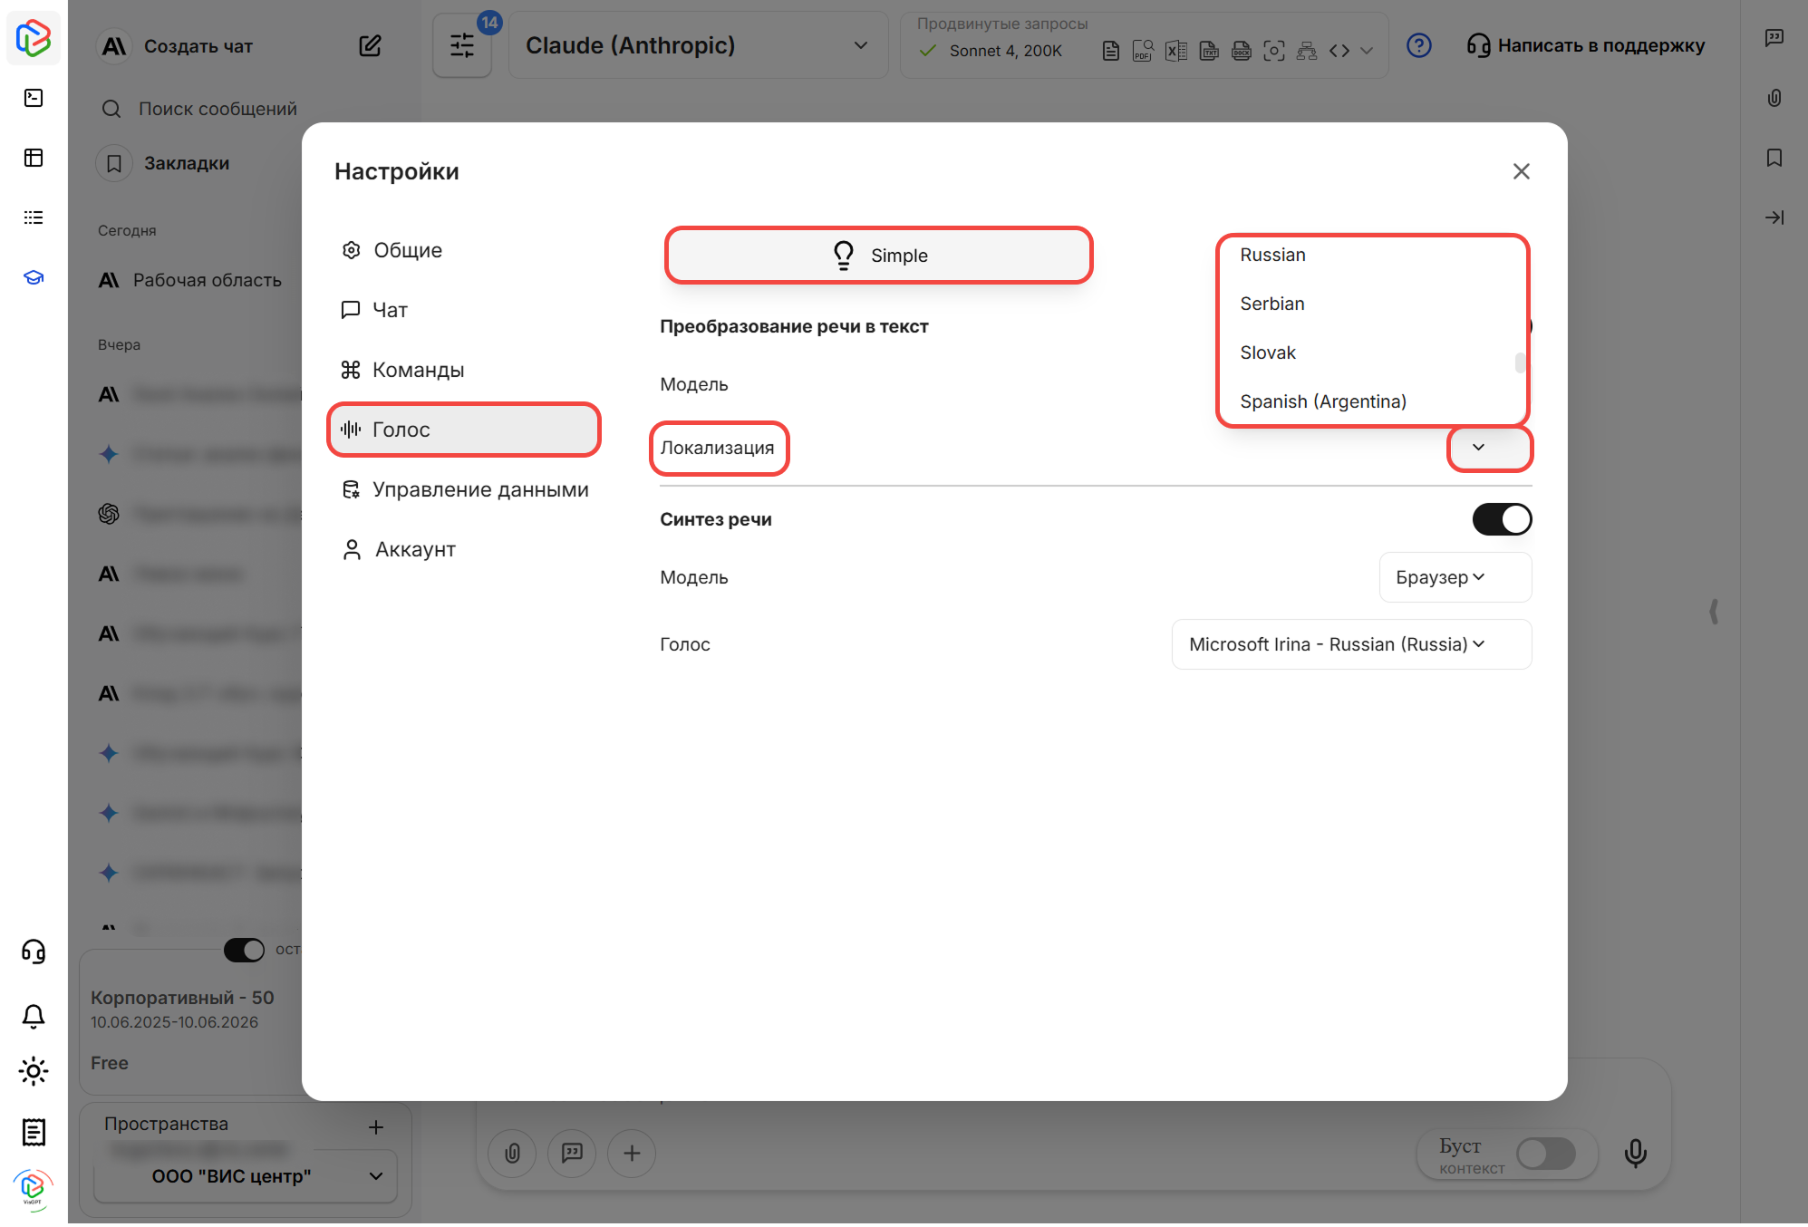This screenshot has width=1808, height=1227.
Task: Open the graduation cap learning icon
Action: tap(34, 277)
